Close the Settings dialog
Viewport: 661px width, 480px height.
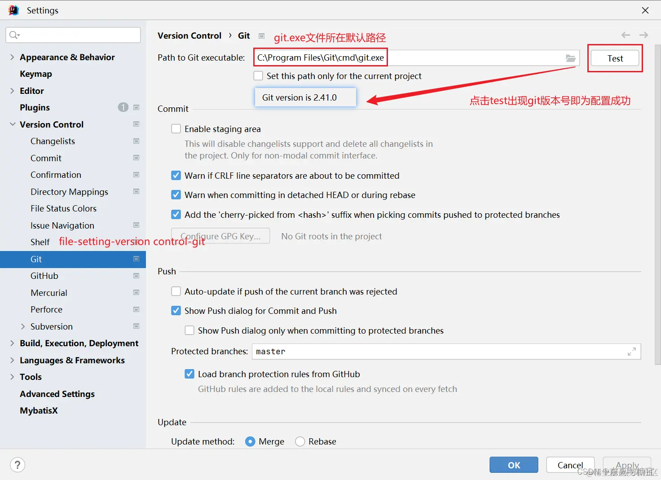point(645,10)
